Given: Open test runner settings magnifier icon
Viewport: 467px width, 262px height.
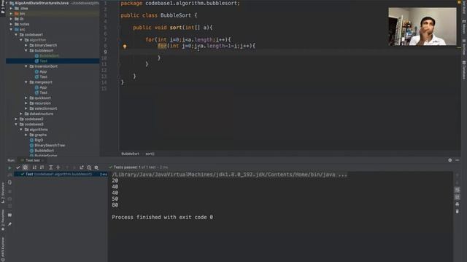Looking at the screenshot, I should point(96,167).
